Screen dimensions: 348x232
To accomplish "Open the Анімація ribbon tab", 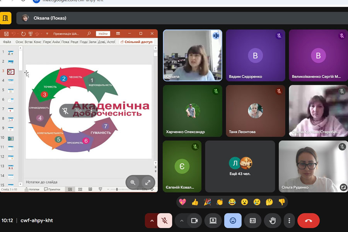I will pyautogui.click(x=56, y=42).
